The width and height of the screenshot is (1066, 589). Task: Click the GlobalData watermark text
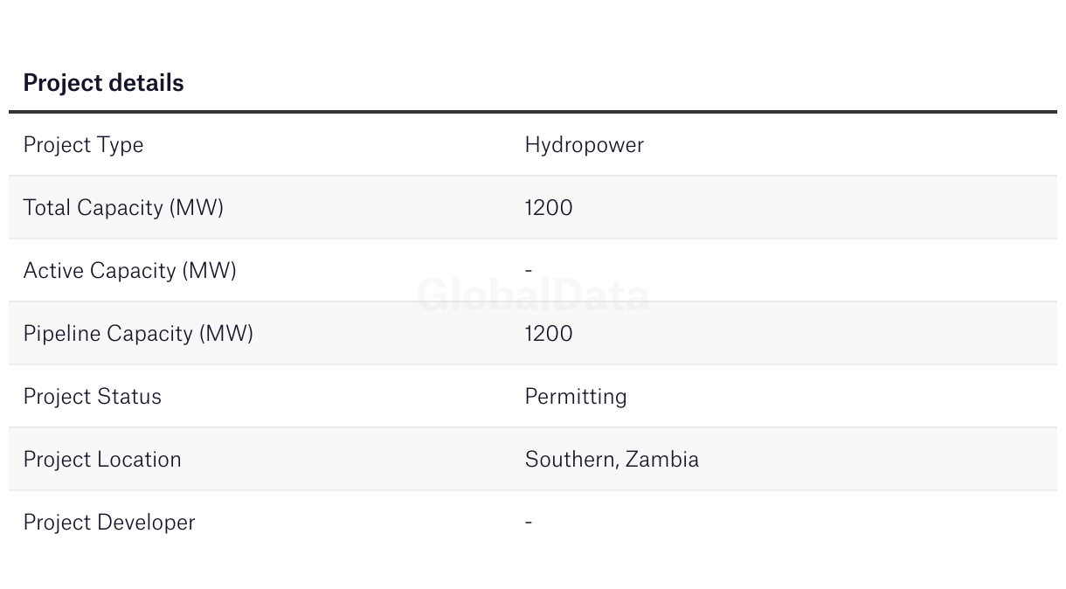[x=533, y=295]
